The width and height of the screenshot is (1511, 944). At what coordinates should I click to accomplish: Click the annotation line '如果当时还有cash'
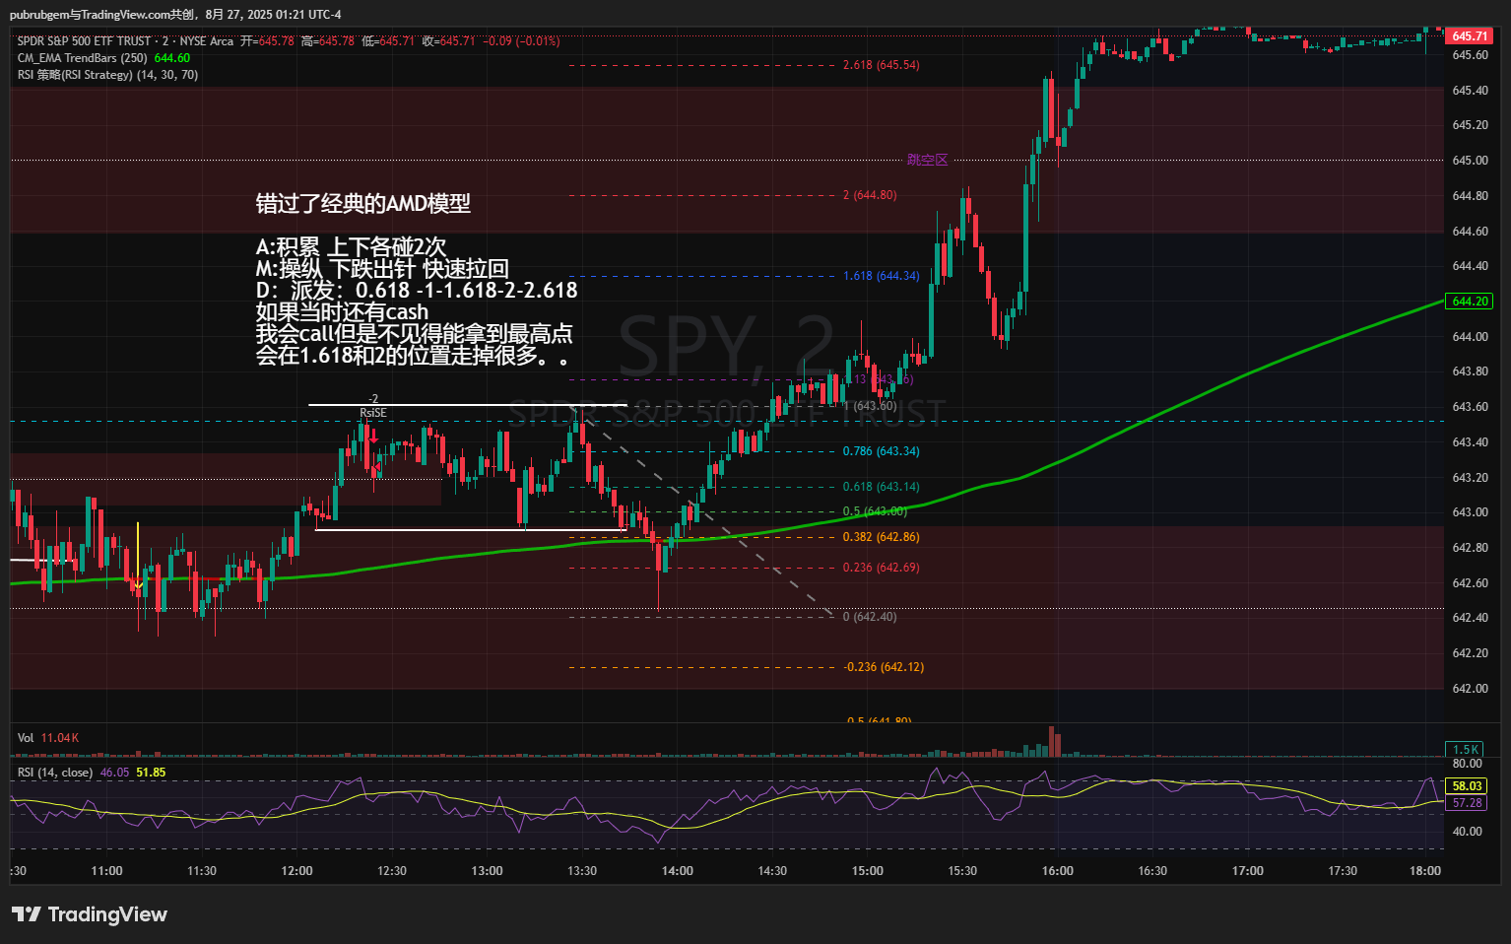[x=342, y=311]
